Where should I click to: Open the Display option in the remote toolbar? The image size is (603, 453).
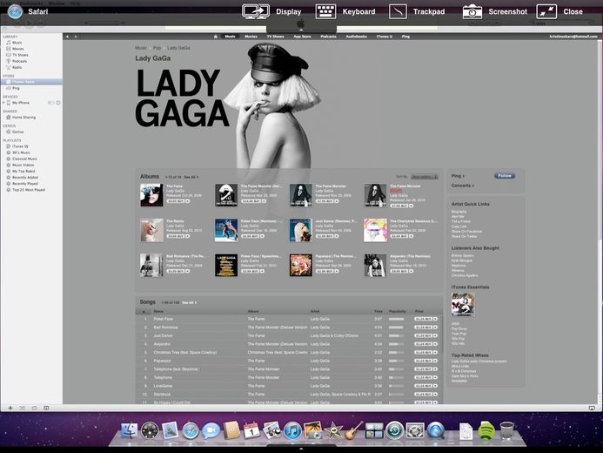coord(271,11)
